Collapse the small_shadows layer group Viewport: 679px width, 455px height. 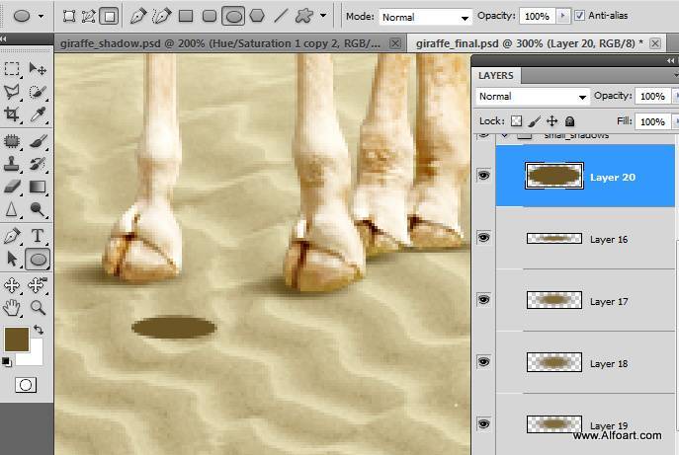click(x=505, y=136)
